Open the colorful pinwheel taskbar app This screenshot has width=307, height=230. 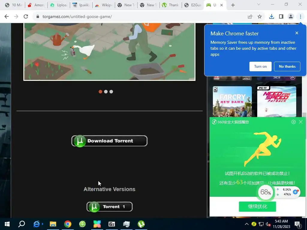[x=97, y=224]
